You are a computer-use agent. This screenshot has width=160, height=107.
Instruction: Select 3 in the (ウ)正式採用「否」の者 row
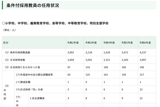coord(68,90)
